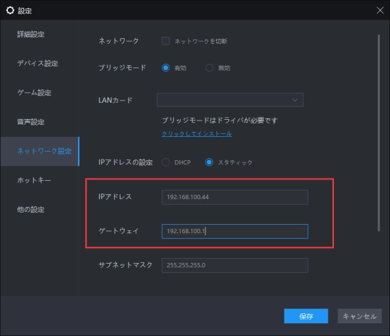Choose the スタティック radio button
This screenshot has width=390, height=336.
(x=209, y=162)
